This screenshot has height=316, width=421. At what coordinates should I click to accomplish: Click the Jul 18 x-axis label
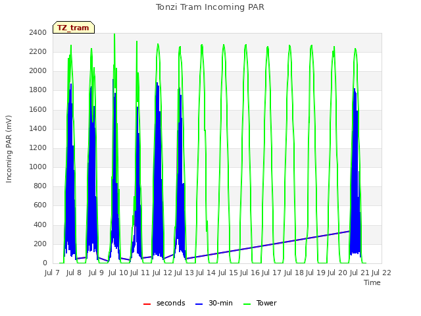[x=294, y=273]
